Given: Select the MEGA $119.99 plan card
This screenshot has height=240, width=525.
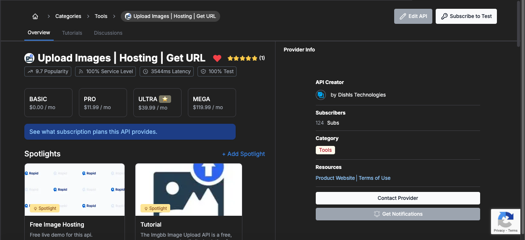Looking at the screenshot, I should point(212,102).
